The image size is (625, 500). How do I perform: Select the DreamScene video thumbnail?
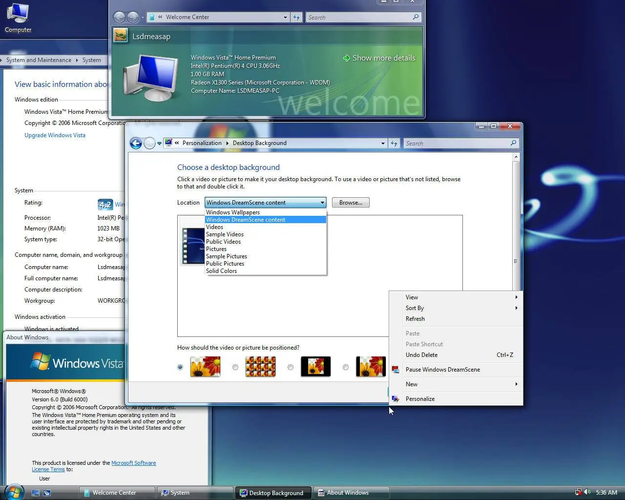[193, 246]
